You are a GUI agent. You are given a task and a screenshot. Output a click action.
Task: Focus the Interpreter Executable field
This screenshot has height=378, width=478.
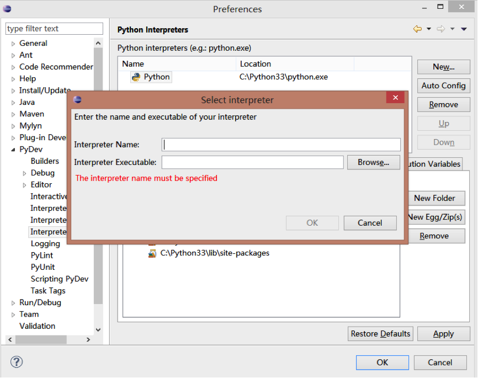coord(253,162)
